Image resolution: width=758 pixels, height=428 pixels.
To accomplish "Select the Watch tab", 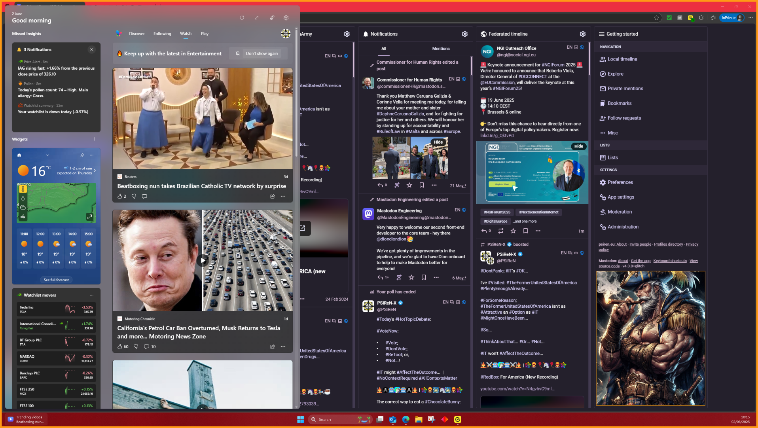I will (x=186, y=34).
